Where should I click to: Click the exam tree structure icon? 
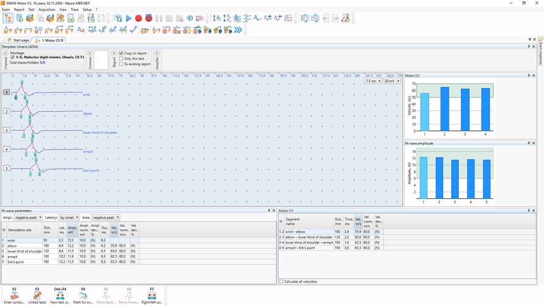(x=8, y=18)
